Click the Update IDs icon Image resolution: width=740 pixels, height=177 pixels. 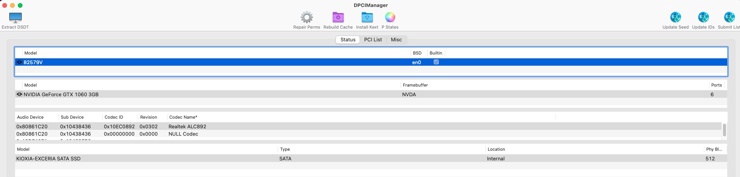[703, 18]
